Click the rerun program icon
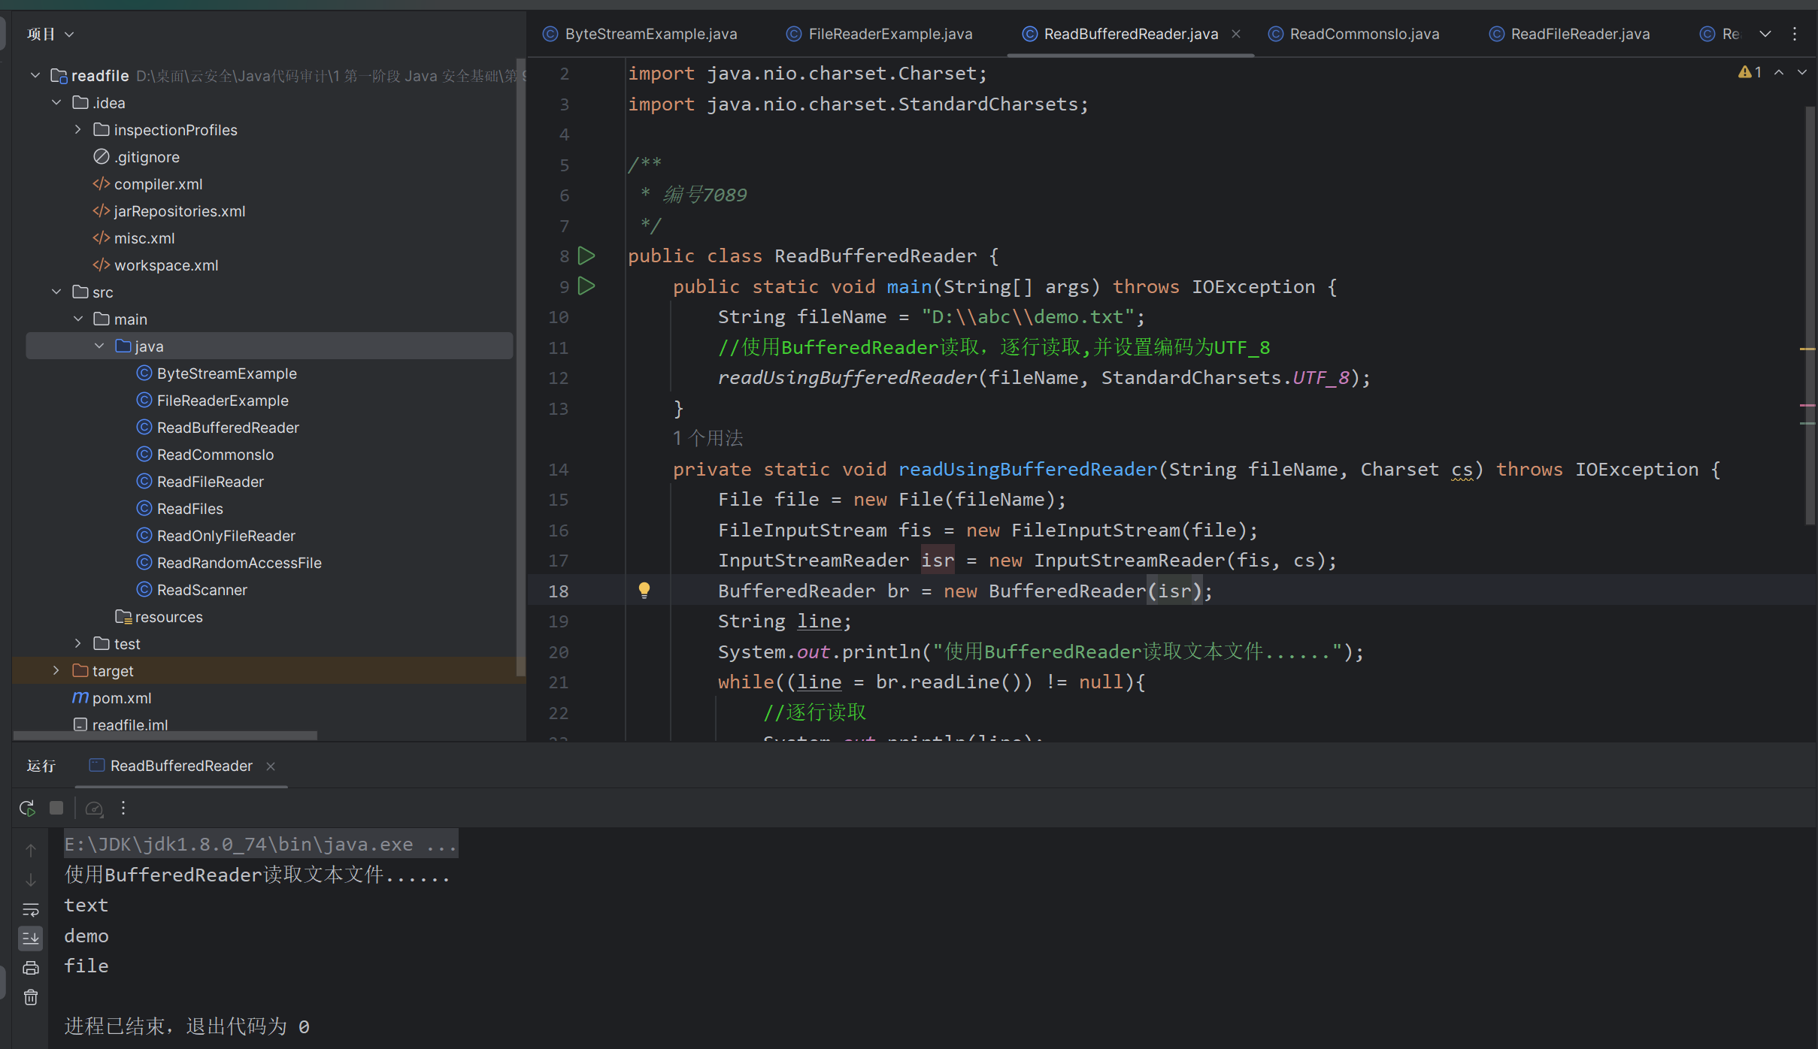 pos(27,808)
